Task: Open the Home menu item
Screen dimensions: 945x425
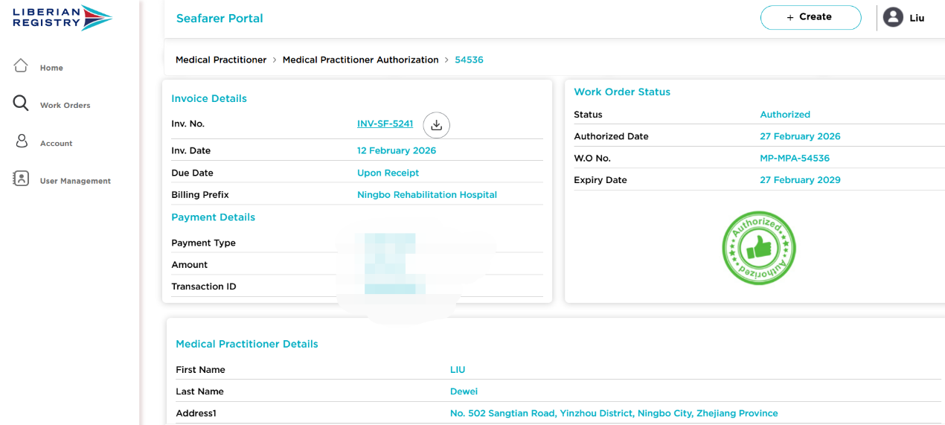Action: click(51, 68)
